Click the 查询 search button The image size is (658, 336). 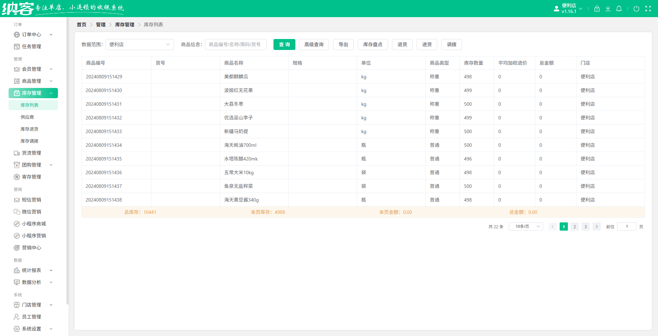click(284, 44)
